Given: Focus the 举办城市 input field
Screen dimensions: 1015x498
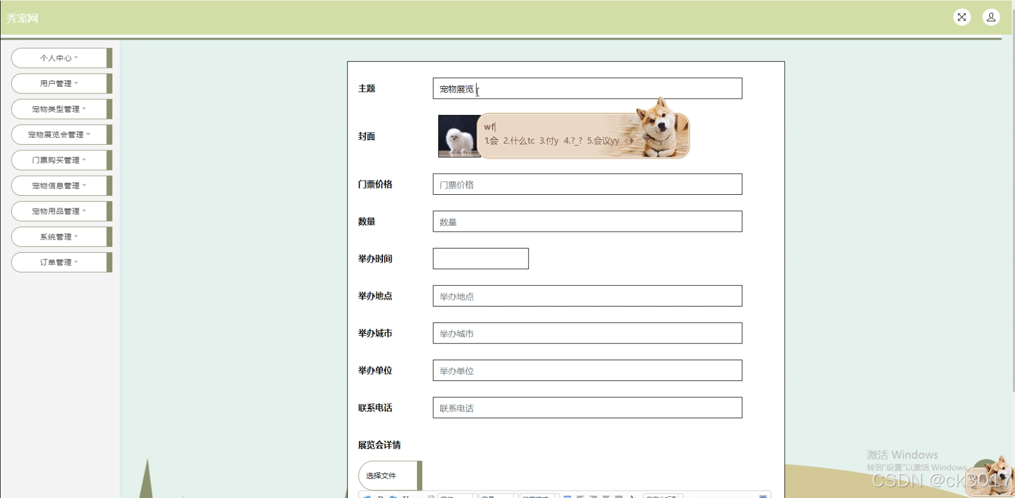Looking at the screenshot, I should [x=587, y=333].
